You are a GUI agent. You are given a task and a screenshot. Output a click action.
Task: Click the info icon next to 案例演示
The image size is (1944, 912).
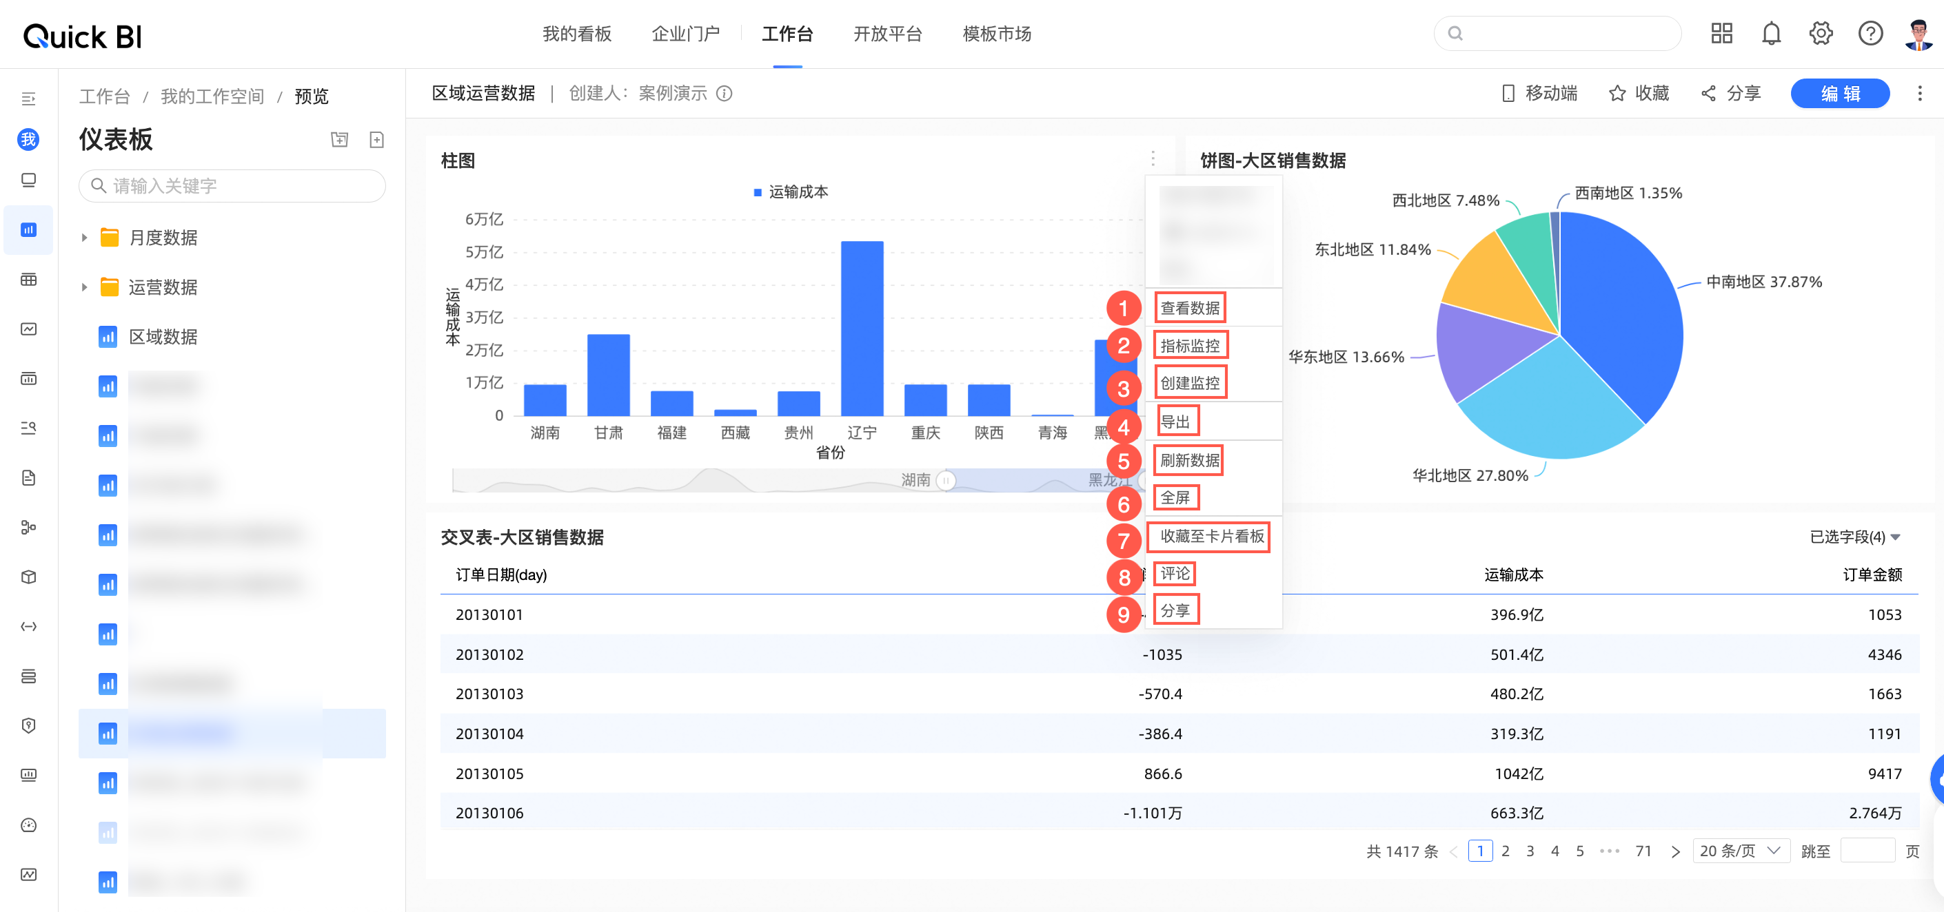pyautogui.click(x=724, y=94)
